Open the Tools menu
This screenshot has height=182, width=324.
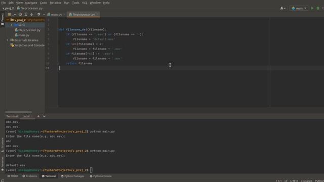pos(75,3)
